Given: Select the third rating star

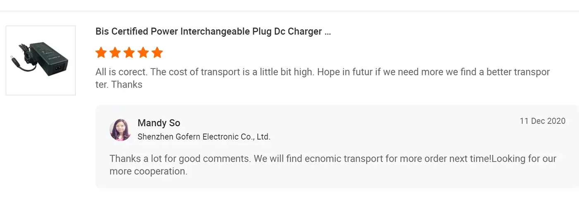Looking at the screenshot, I should click(x=129, y=53).
